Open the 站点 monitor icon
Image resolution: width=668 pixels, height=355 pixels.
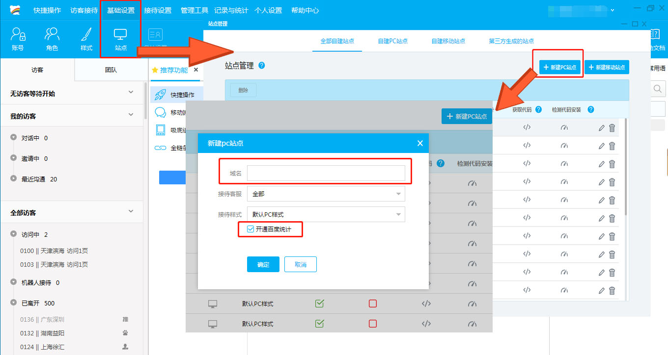coord(120,34)
